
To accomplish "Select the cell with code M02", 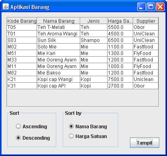I will [x=22, y=47].
